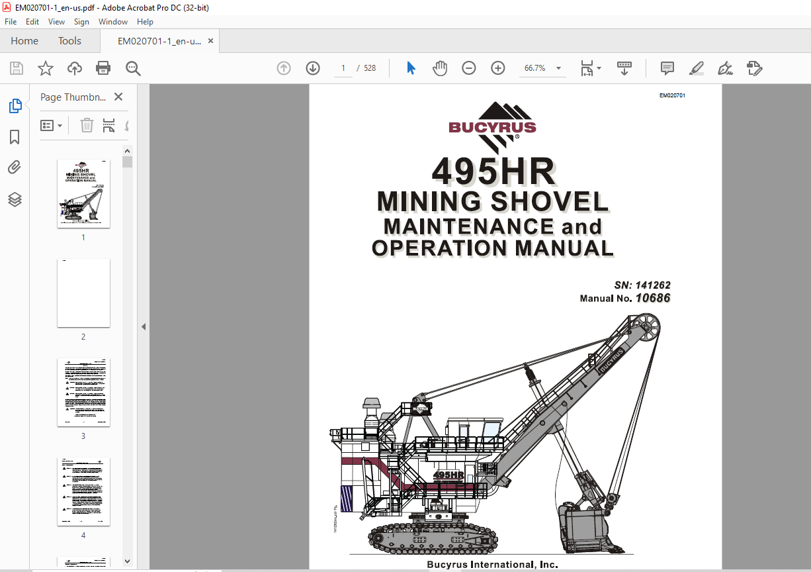The height and width of the screenshot is (572, 811).
Task: Open the Layers panel in left rail
Action: click(x=15, y=199)
